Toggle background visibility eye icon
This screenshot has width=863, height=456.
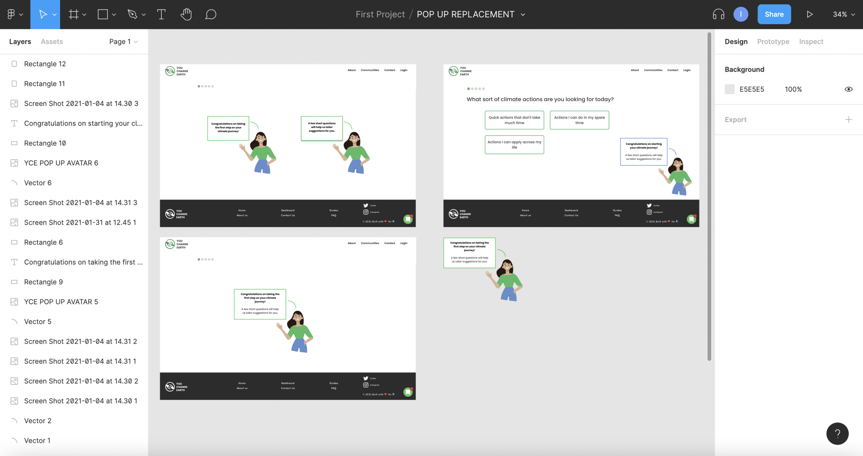tap(849, 89)
